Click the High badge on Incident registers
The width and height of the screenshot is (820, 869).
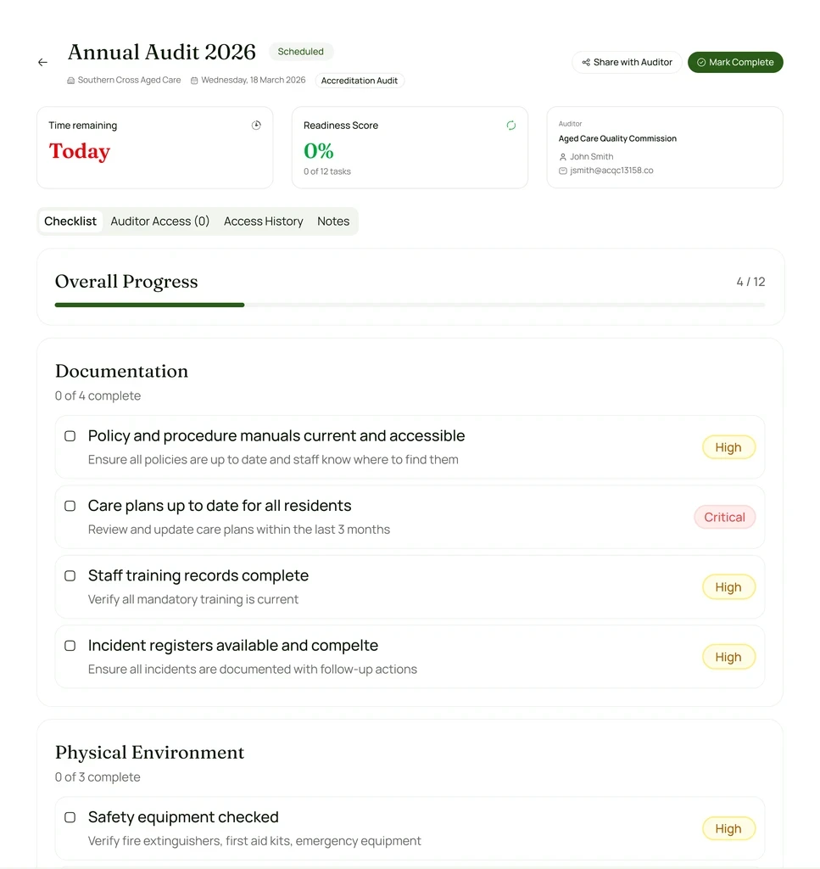(728, 657)
